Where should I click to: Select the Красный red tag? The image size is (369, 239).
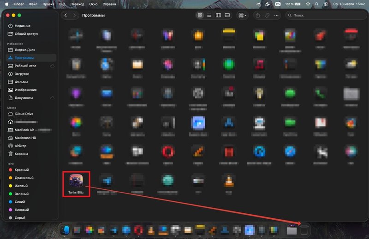[x=22, y=170]
